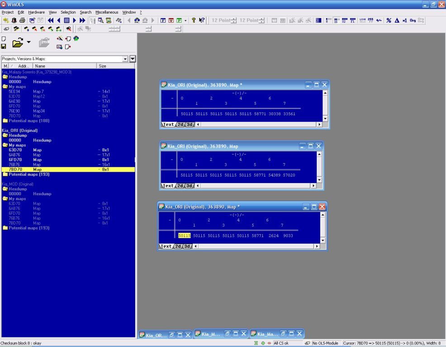Click highlighted cell 50115 in bottom map window
Screen dimensions: 446x347
pos(184,235)
